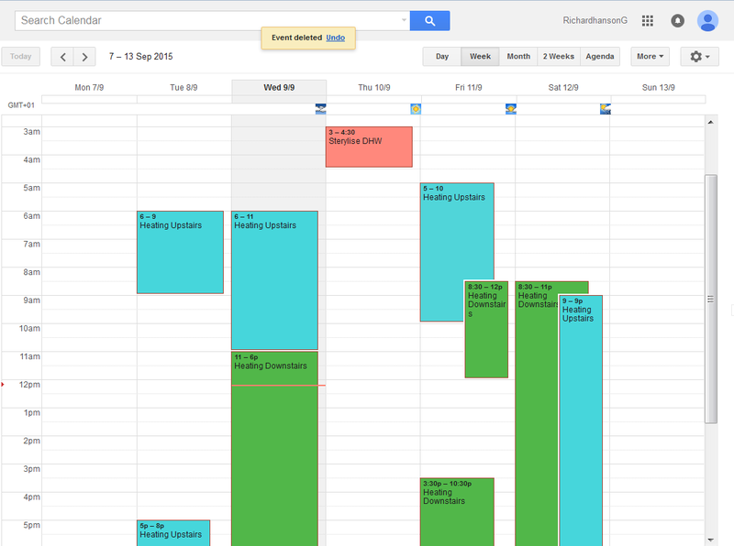This screenshot has height=546, width=734.
Task: Switch to Month view
Action: (518, 57)
